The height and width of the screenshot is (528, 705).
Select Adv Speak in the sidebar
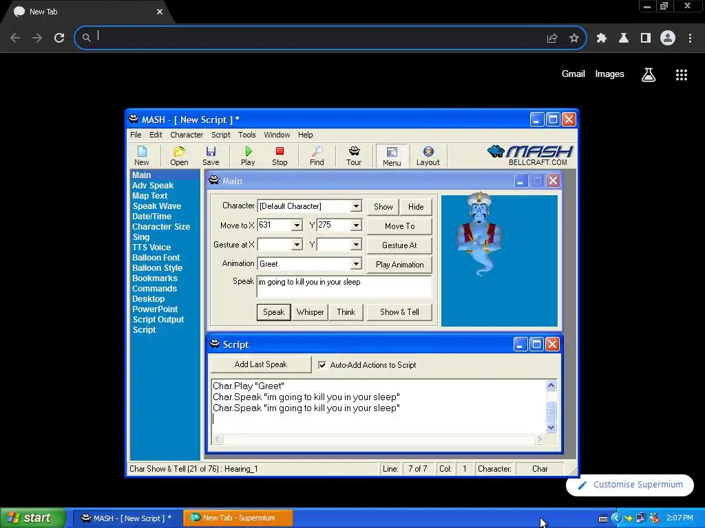point(152,186)
